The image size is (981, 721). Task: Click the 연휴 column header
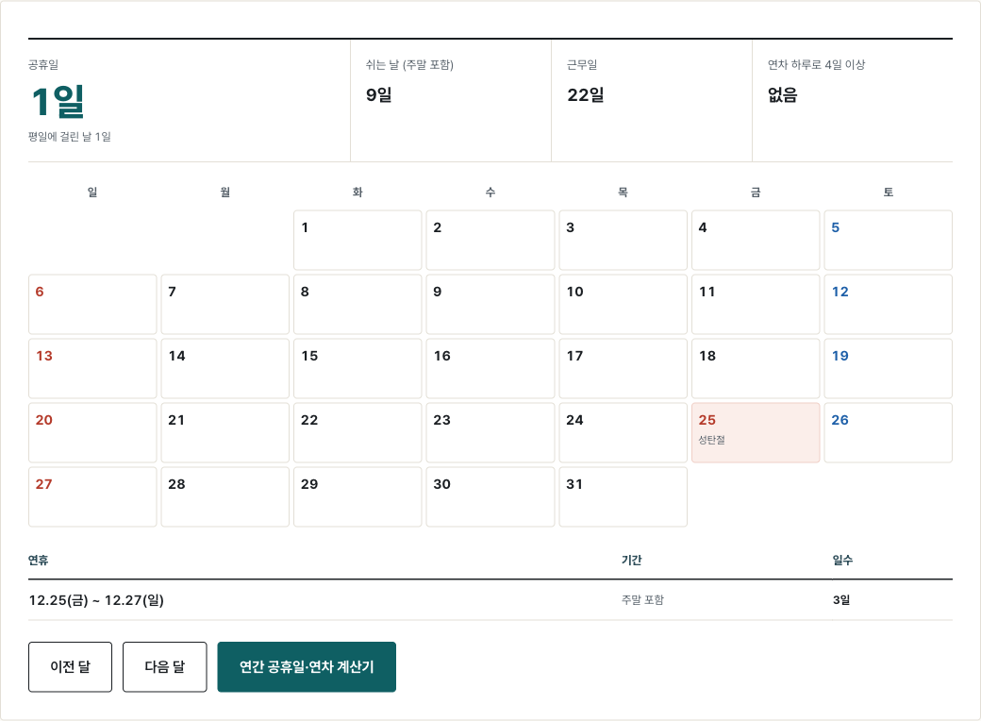[x=38, y=561]
